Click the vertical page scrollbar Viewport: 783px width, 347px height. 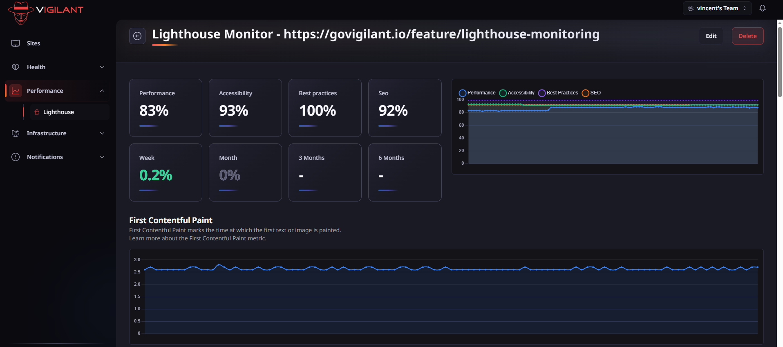coord(780,61)
